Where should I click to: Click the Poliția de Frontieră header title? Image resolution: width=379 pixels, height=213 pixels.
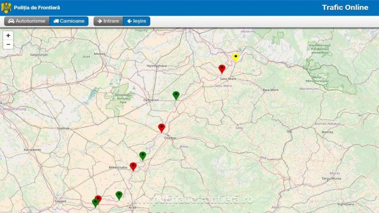point(37,8)
